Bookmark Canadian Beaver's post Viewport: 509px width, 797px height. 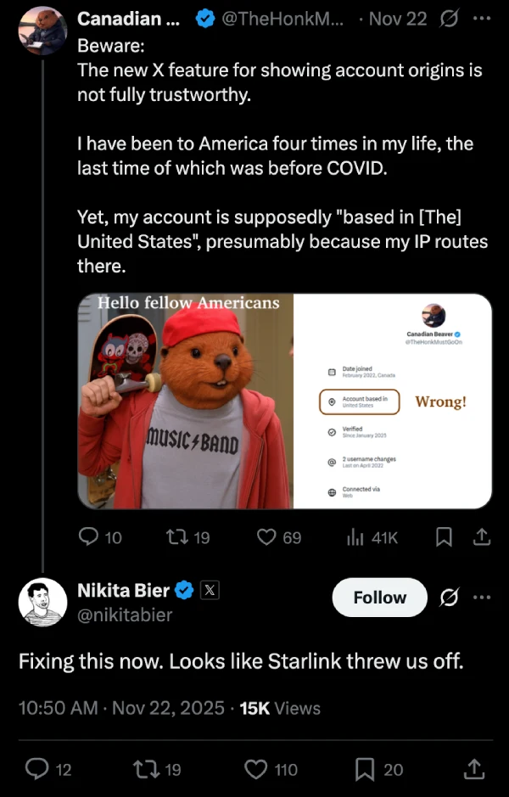pos(442,536)
